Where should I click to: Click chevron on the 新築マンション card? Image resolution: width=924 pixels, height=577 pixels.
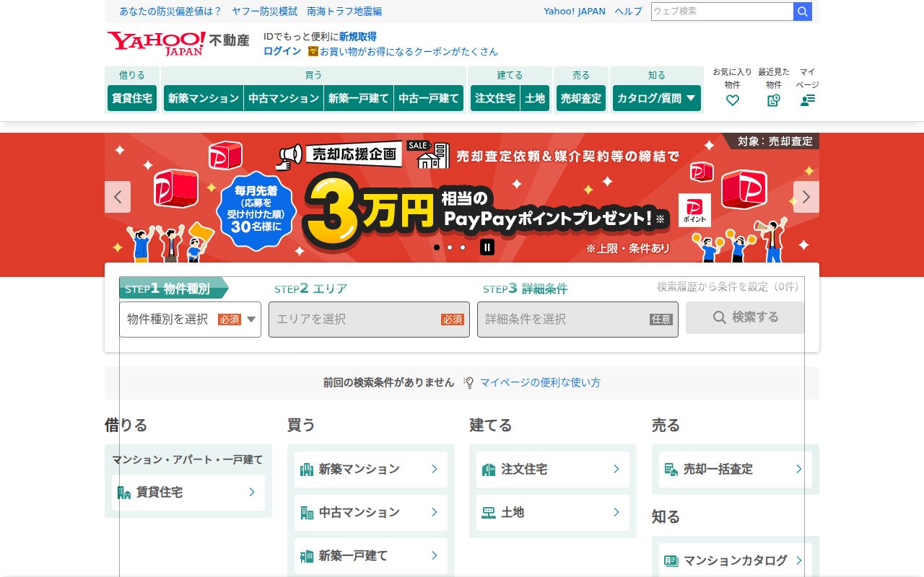435,469
